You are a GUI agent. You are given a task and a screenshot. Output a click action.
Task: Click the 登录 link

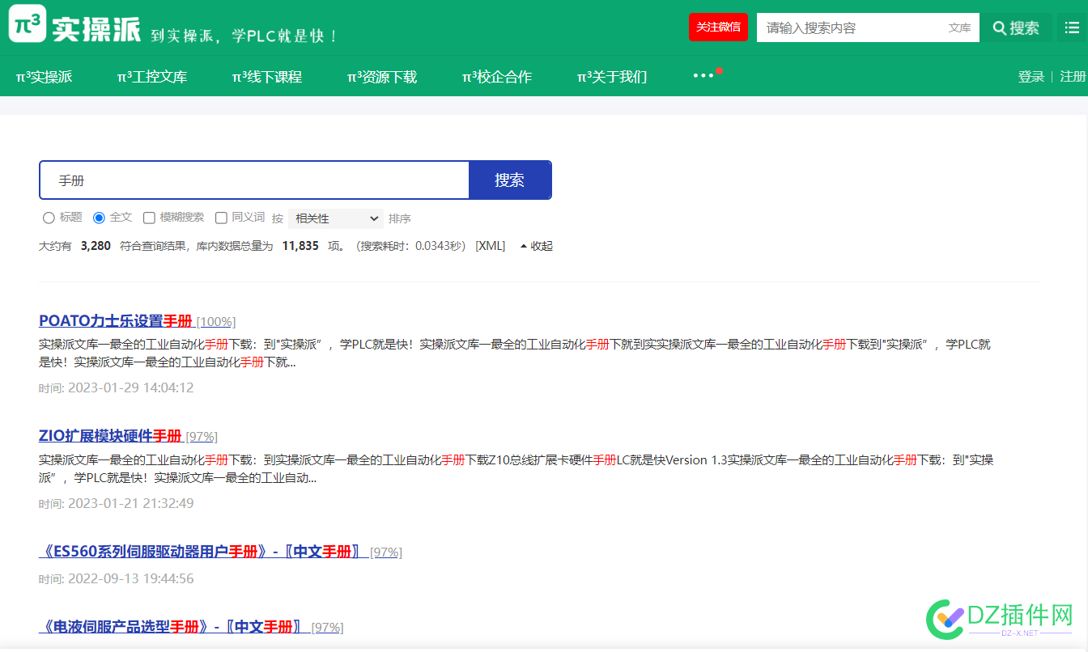[x=1031, y=77]
